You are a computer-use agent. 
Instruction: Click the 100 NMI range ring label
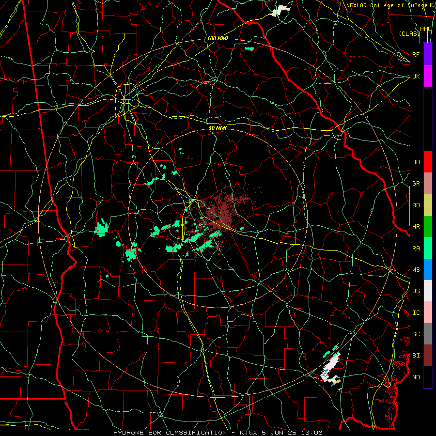(x=218, y=38)
